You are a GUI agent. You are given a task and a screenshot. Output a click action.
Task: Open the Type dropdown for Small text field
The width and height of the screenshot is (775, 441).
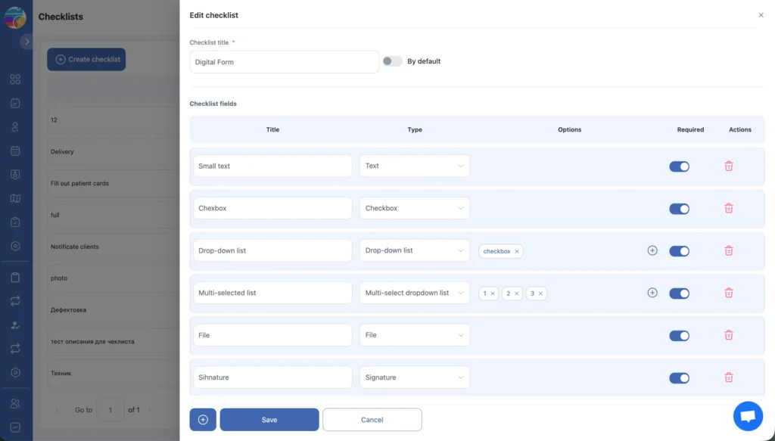click(x=414, y=166)
